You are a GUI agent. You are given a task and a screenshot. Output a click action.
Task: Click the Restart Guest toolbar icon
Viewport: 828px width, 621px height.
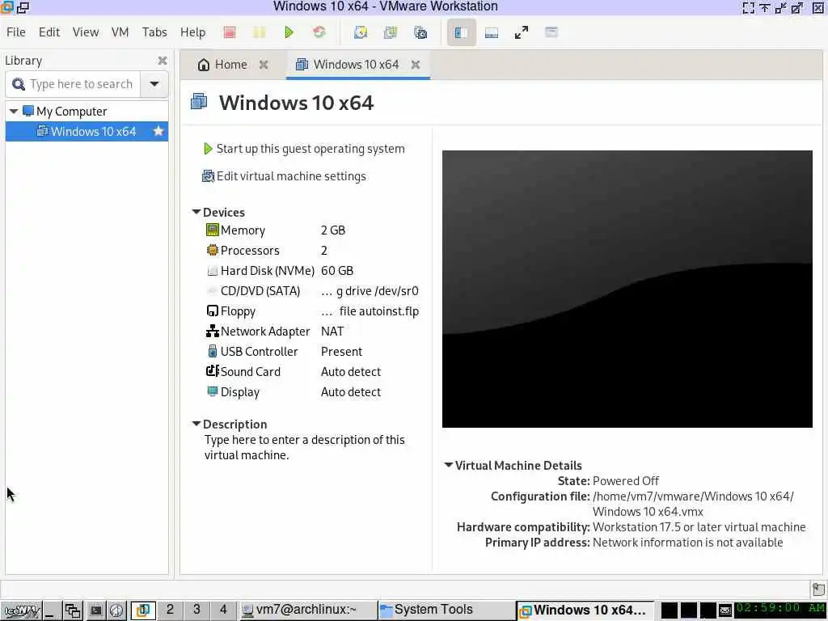319,32
